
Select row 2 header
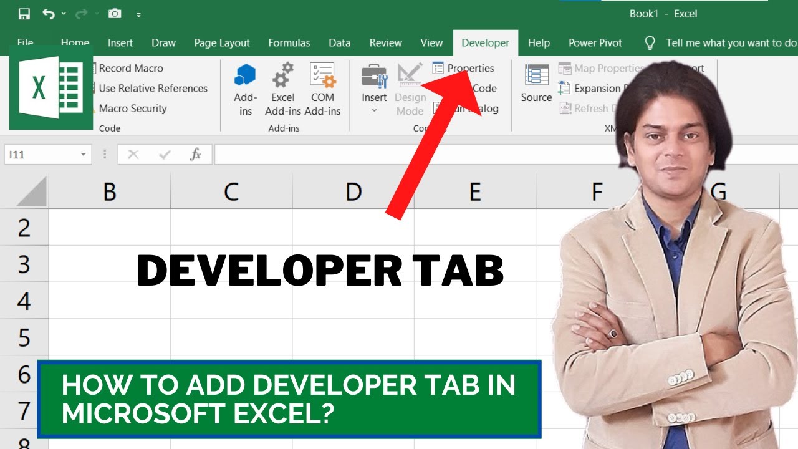tap(24, 227)
